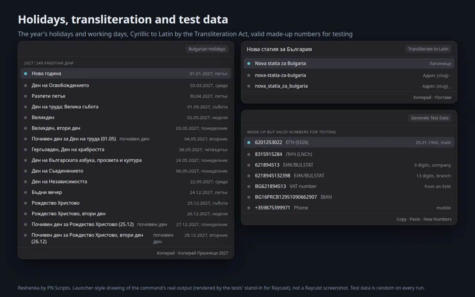
Task: Pick the 9-digit company ЕИК/BULSTAT 621894513
Action: pyautogui.click(x=349, y=165)
